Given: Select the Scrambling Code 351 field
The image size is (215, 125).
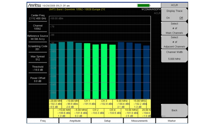Looking at the screenshot, I should point(38,48).
